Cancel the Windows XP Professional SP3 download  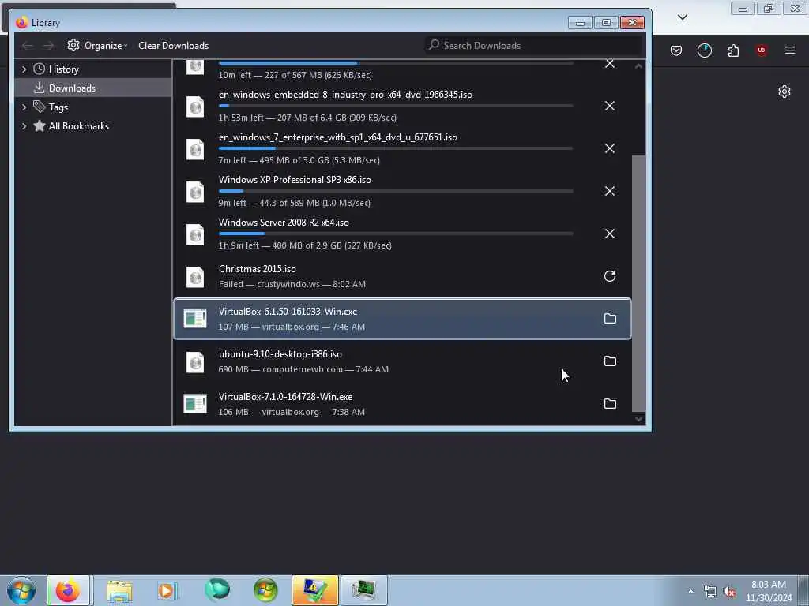click(x=609, y=191)
